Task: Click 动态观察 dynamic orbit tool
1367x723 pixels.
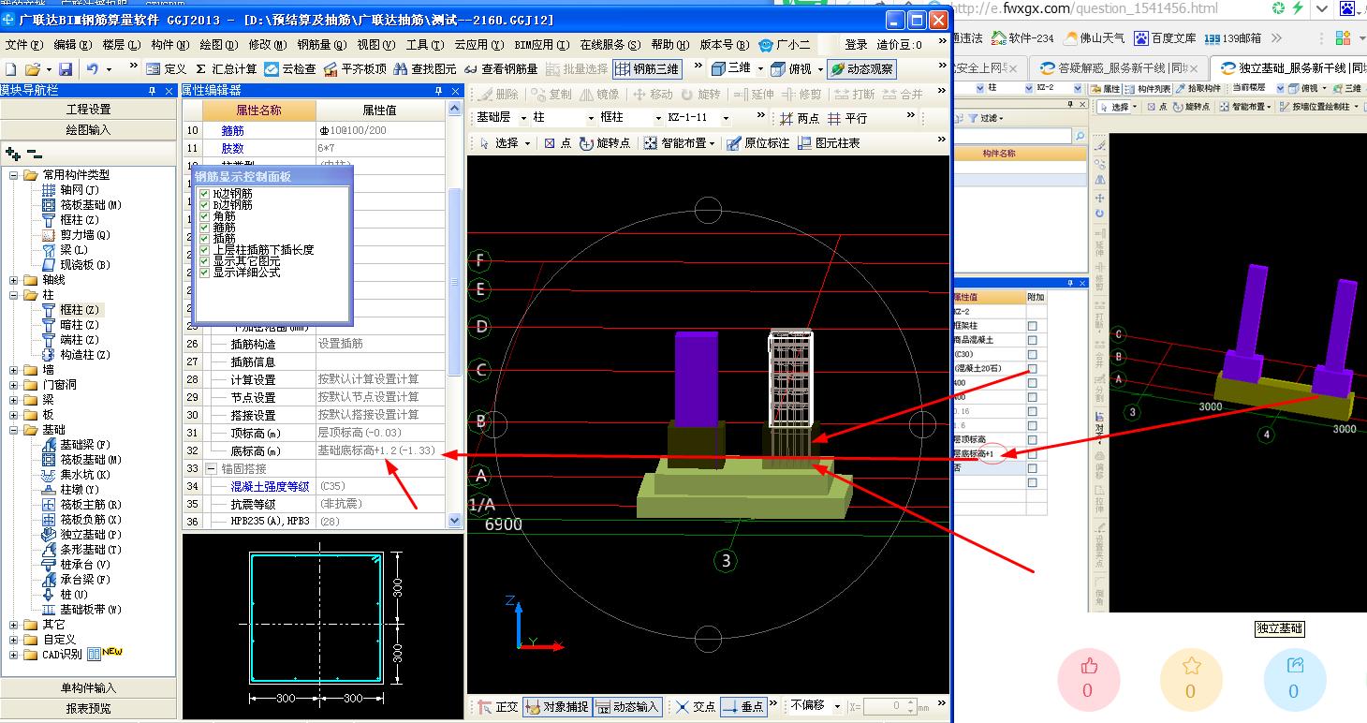Action: [861, 69]
